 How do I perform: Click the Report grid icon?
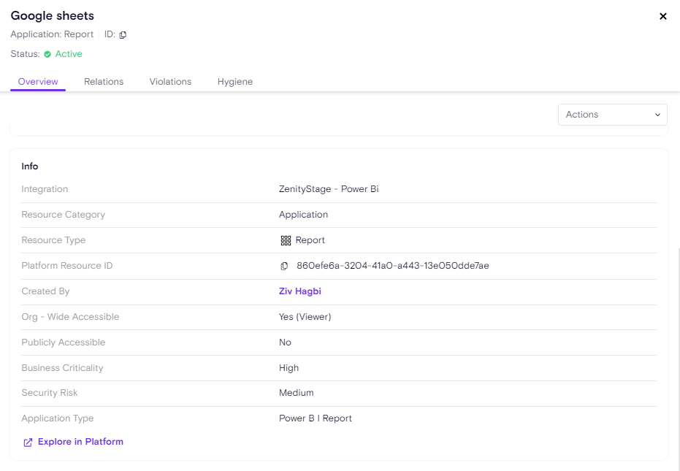286,240
